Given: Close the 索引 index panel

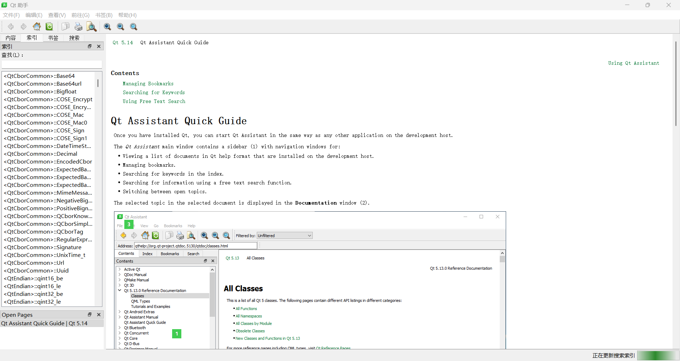Looking at the screenshot, I should [x=99, y=46].
